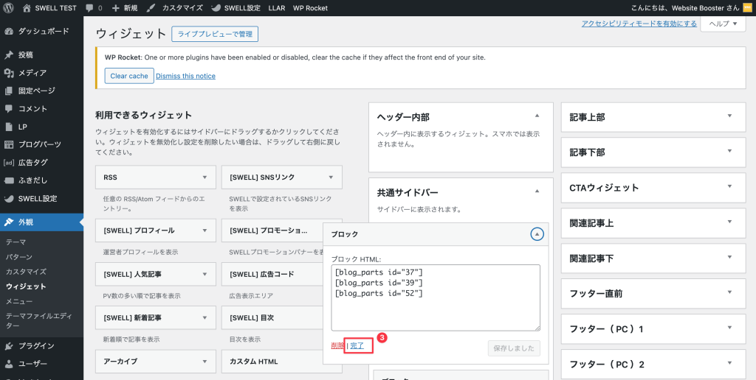Click ライブプレビューで管理 button

tap(215, 34)
